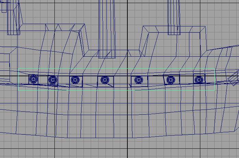Click the left mast cylinder near the stern
Image resolution: width=239 pixels, height=158 pixels.
tap(13, 18)
